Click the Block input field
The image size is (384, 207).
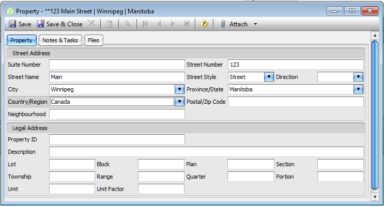click(161, 164)
